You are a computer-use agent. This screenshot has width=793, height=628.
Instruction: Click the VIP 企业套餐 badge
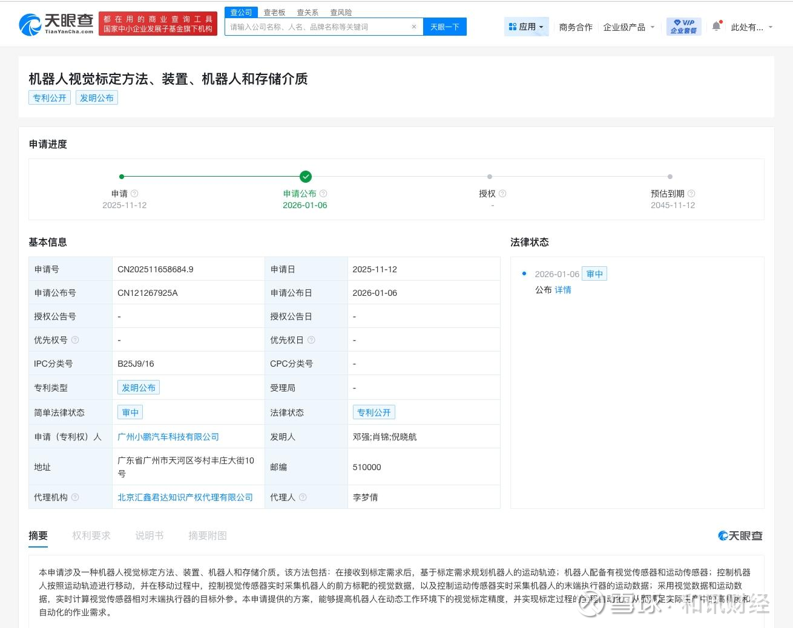(683, 27)
